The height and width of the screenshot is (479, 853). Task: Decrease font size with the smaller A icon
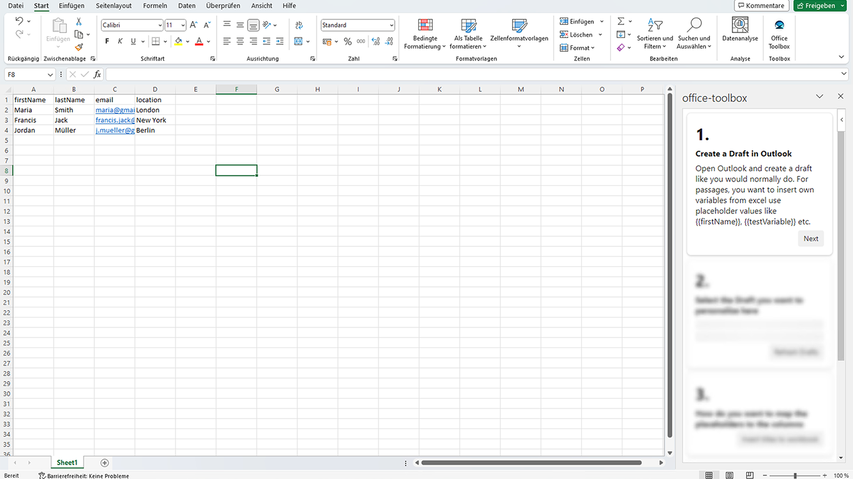207,25
